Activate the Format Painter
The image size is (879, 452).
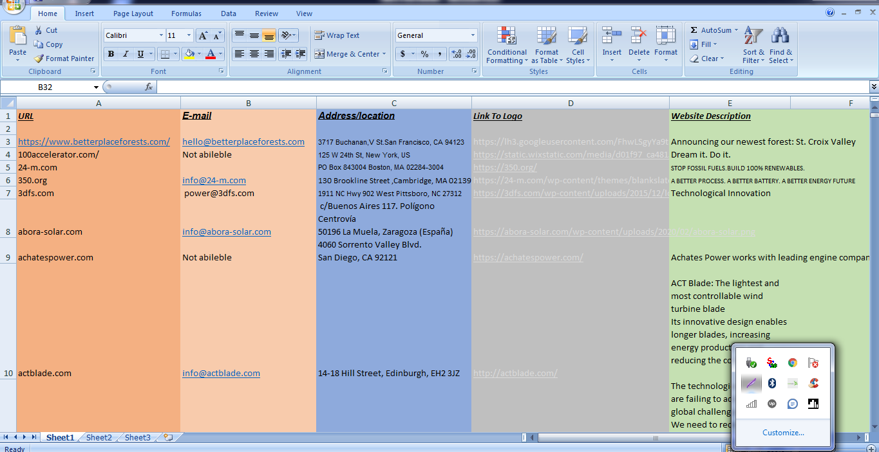click(x=64, y=58)
